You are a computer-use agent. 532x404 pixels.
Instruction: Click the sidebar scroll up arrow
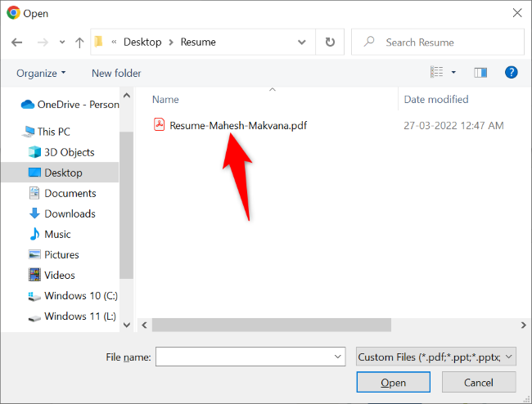(127, 96)
